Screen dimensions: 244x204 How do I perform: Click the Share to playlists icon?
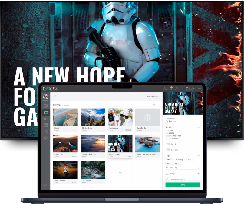coord(167,179)
